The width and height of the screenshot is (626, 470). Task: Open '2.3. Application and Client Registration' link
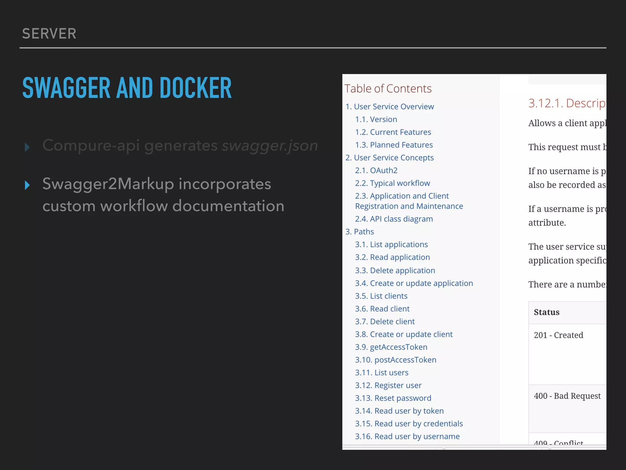tap(409, 201)
